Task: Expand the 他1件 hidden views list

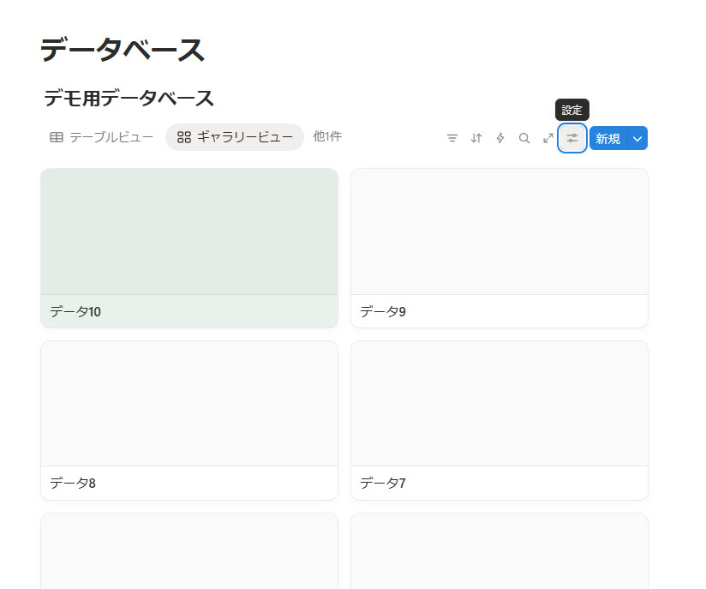Action: click(x=327, y=136)
